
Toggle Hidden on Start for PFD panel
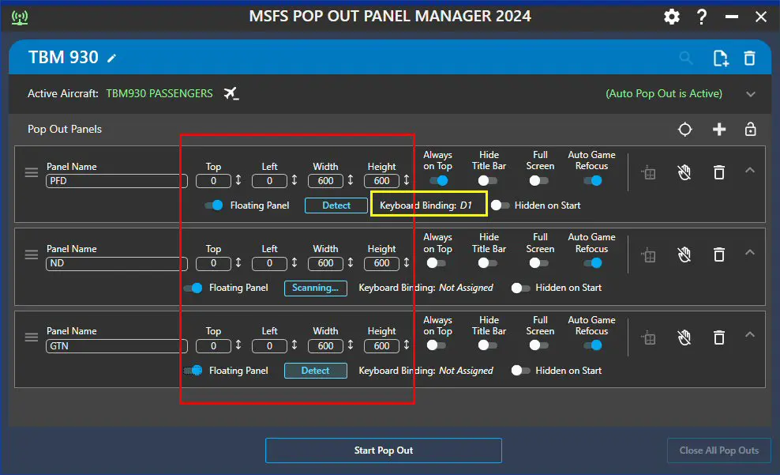click(500, 205)
